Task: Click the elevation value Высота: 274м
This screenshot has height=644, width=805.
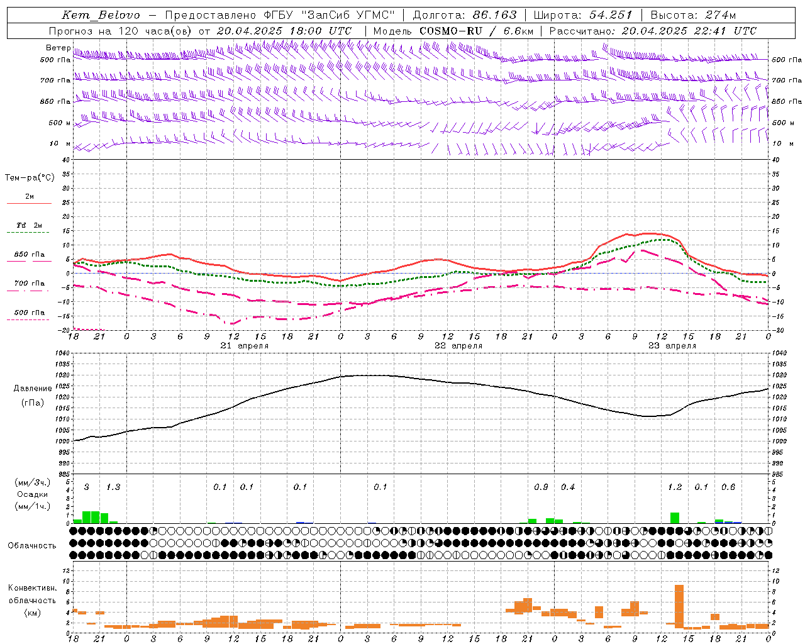Action: pos(693,15)
